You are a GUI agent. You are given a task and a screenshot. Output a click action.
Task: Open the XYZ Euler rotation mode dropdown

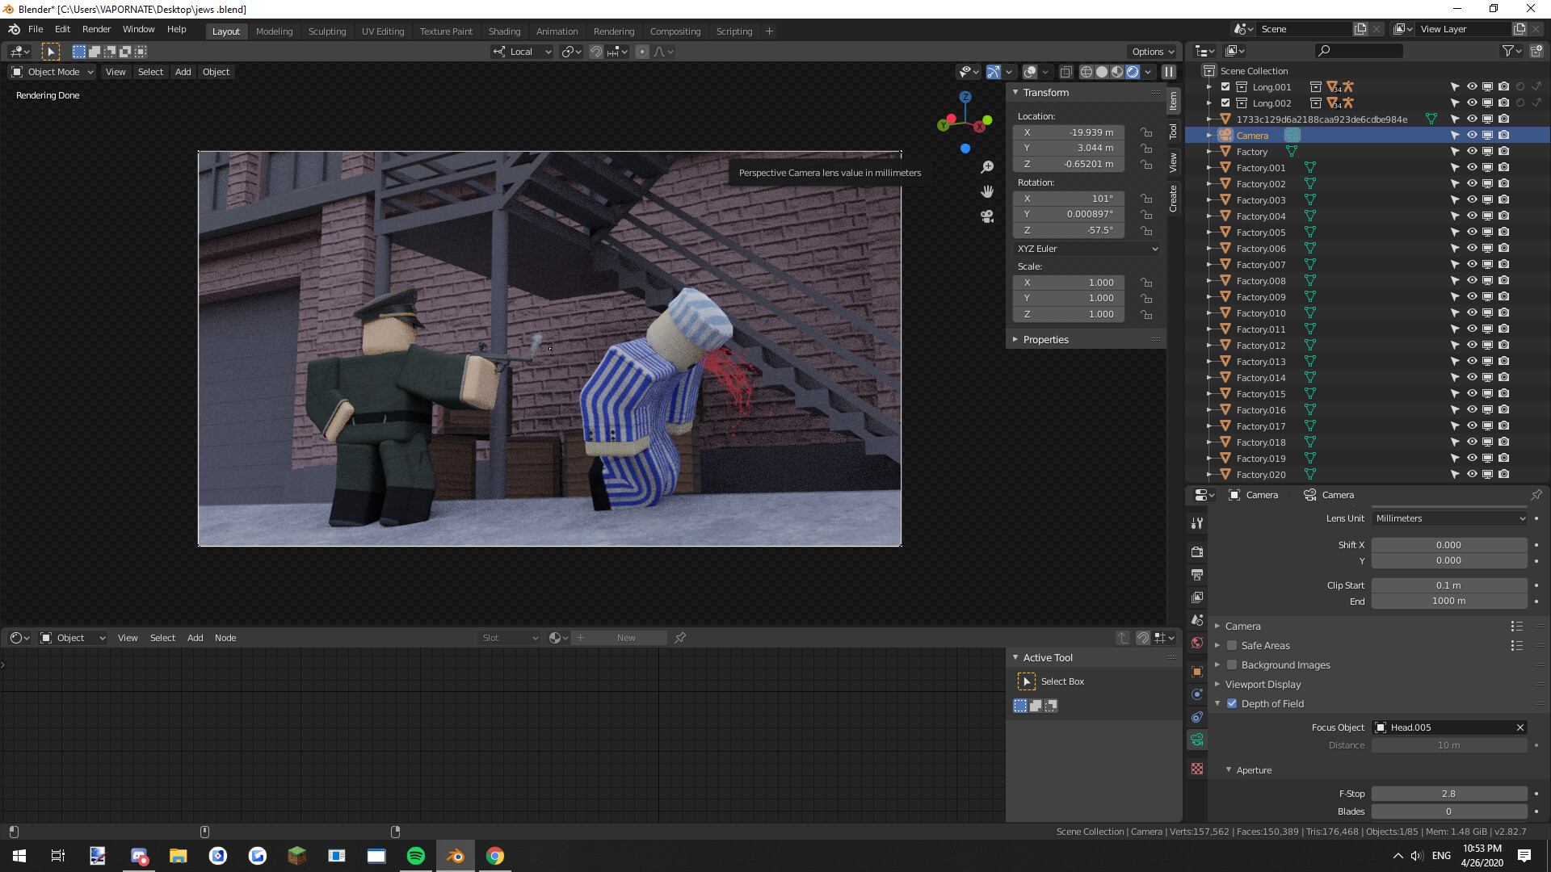(x=1087, y=249)
